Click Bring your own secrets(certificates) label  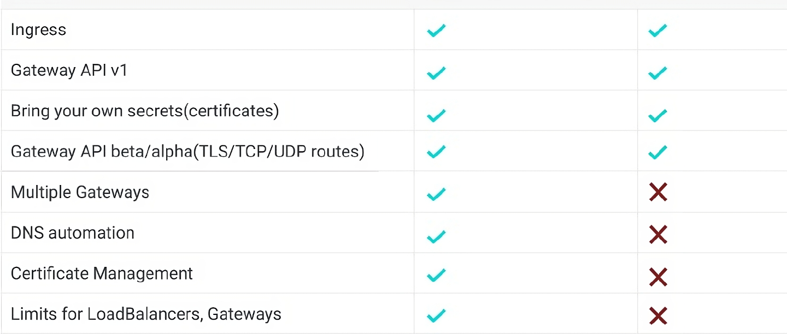(x=145, y=111)
